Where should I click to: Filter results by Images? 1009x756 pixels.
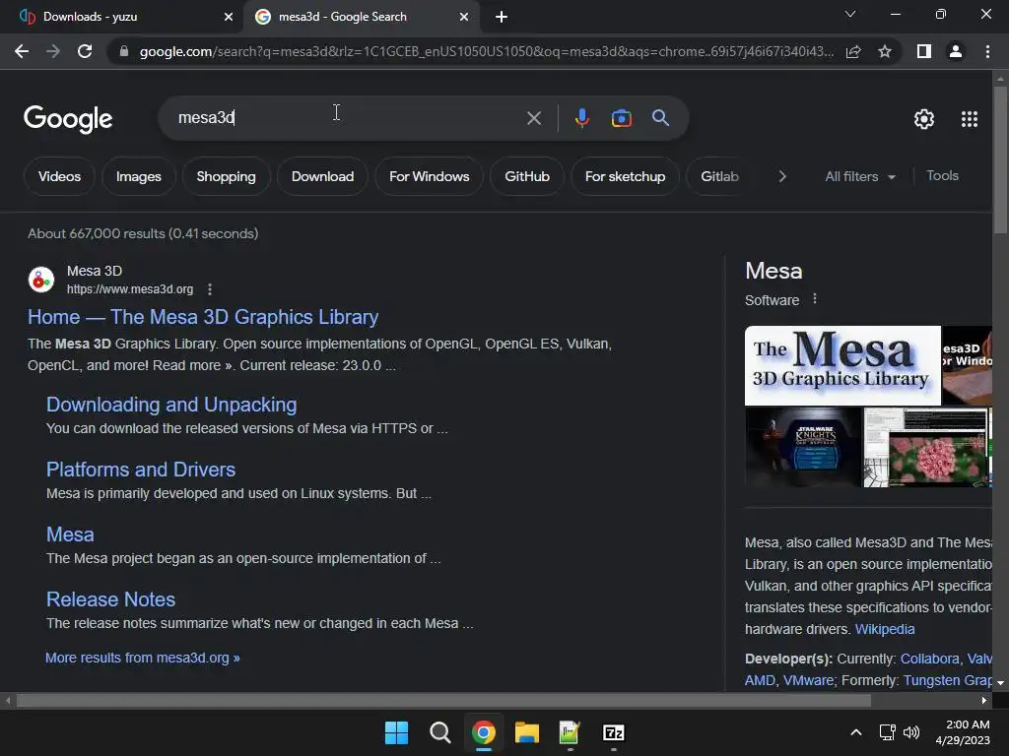[x=138, y=176]
